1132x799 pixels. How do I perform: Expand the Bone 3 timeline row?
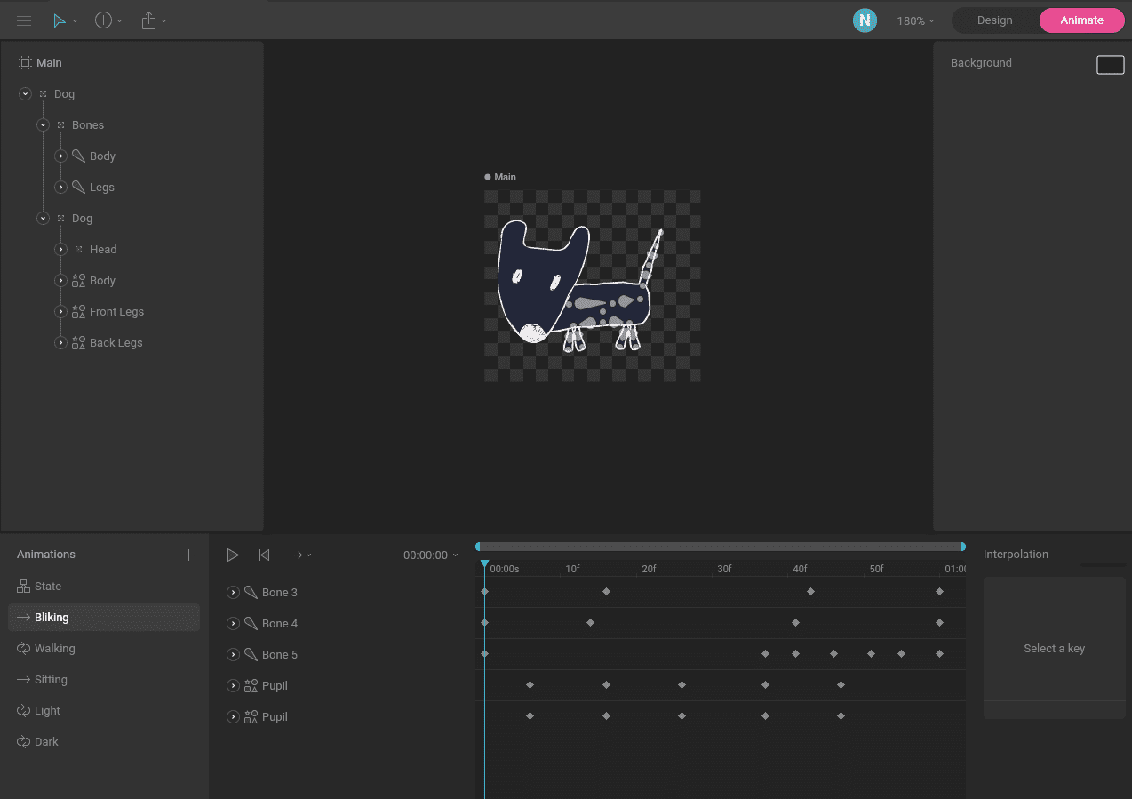pyautogui.click(x=234, y=593)
